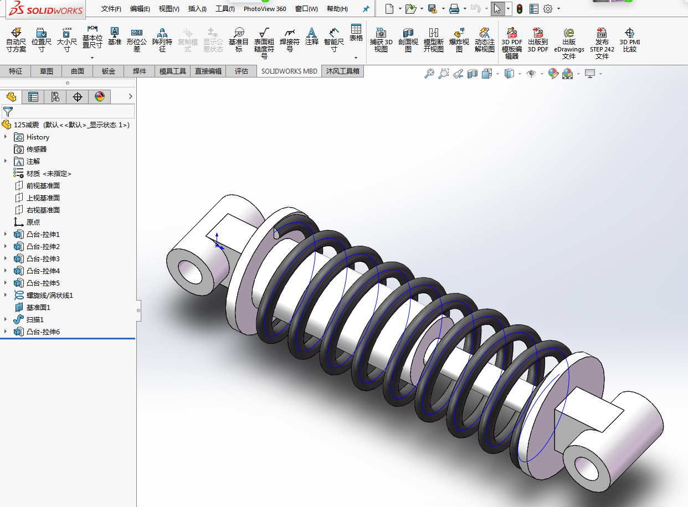Select the 大小尺寸 (Size Dimension) tool
This screenshot has height=507, width=688.
tap(67, 40)
